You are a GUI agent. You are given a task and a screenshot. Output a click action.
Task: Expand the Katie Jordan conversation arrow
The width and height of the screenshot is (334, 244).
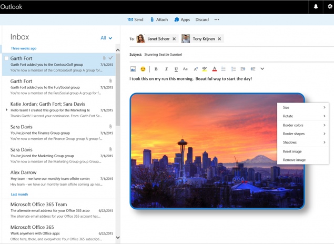[7, 110]
